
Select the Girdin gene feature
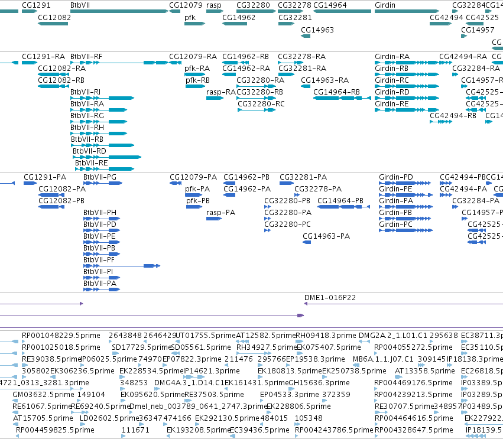407,12
